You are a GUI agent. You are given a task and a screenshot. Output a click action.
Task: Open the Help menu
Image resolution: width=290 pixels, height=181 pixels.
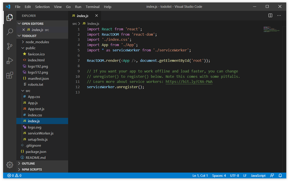(x=108, y=7)
